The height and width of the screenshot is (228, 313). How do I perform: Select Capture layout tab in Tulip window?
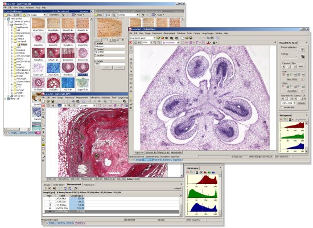pyautogui.click(x=148, y=160)
